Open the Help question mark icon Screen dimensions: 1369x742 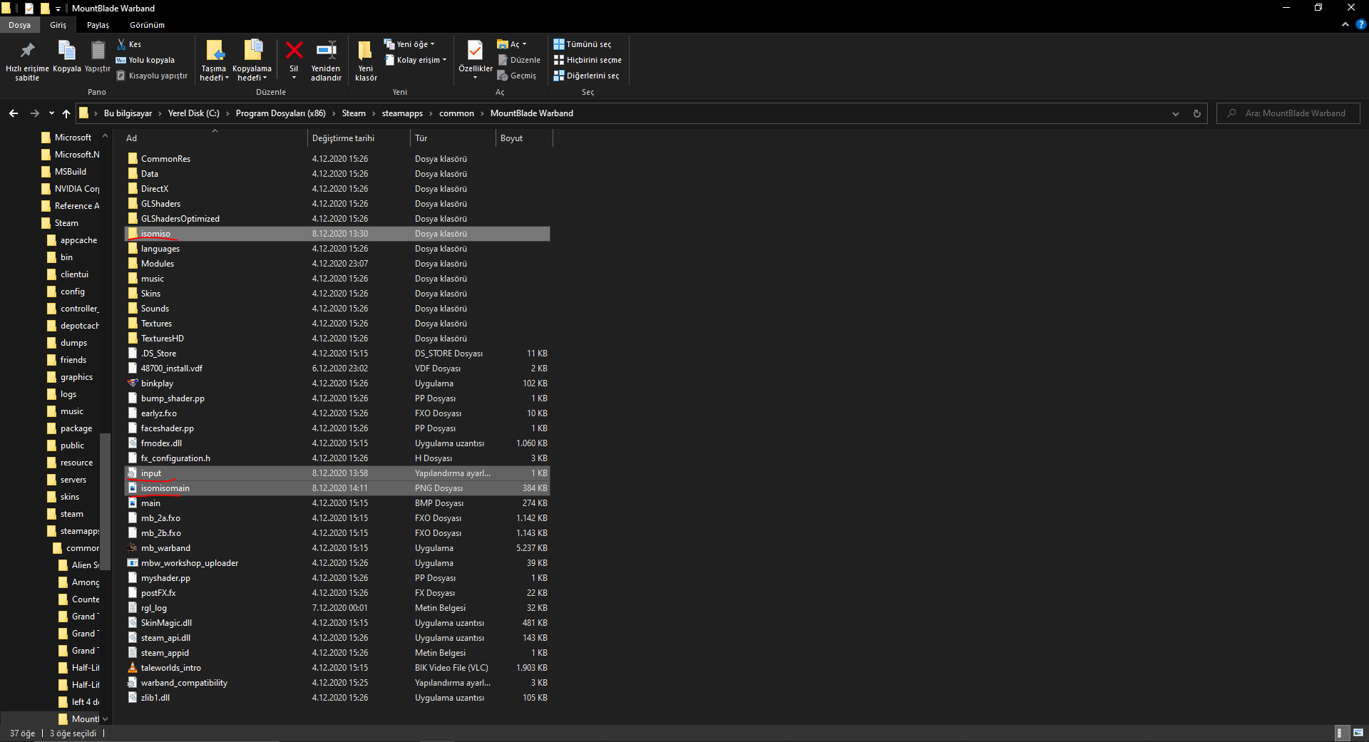(1360, 24)
